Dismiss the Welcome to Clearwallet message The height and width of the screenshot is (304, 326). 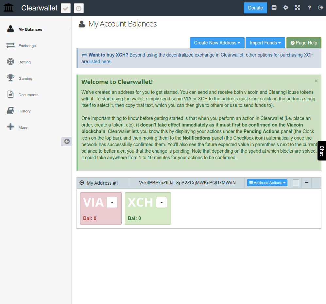pos(316,81)
